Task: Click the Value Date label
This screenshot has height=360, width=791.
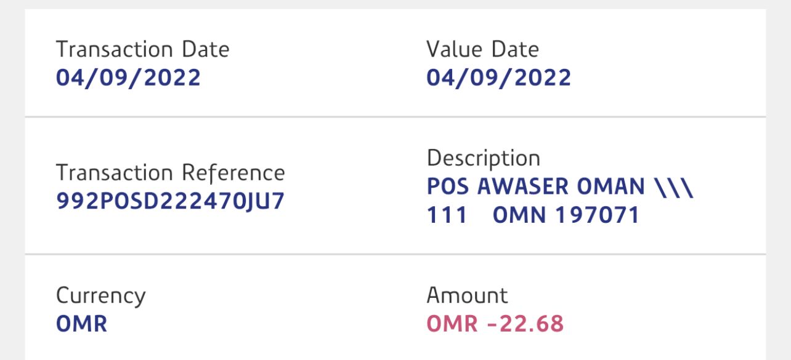Action: click(x=482, y=49)
